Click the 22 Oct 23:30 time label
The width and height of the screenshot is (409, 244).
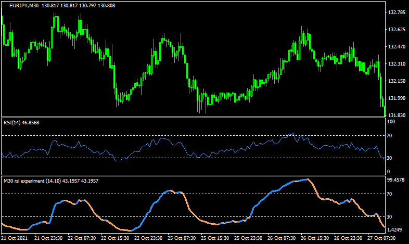pos(148,238)
